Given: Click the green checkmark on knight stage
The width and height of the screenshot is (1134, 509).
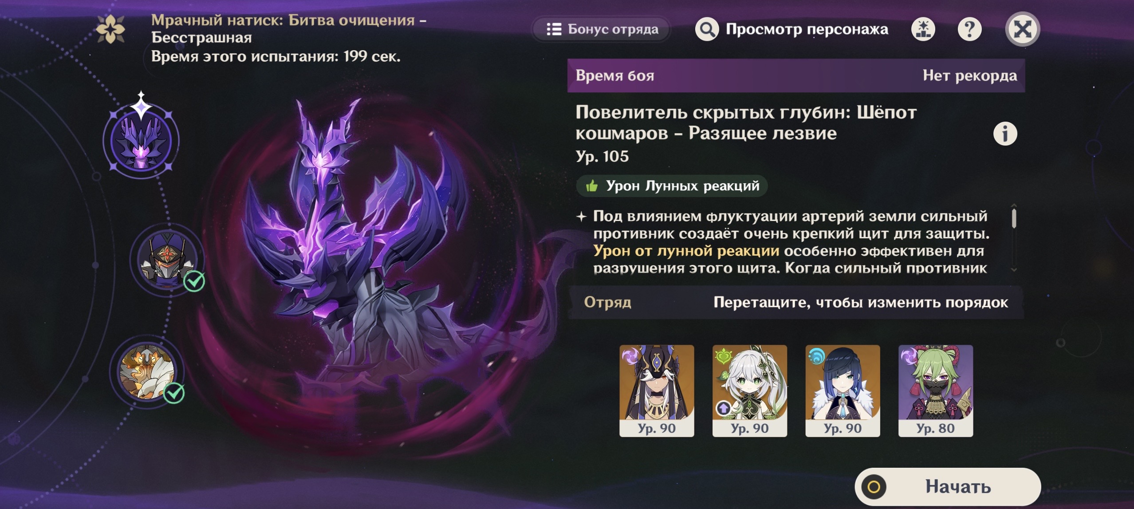Looking at the screenshot, I should [194, 281].
